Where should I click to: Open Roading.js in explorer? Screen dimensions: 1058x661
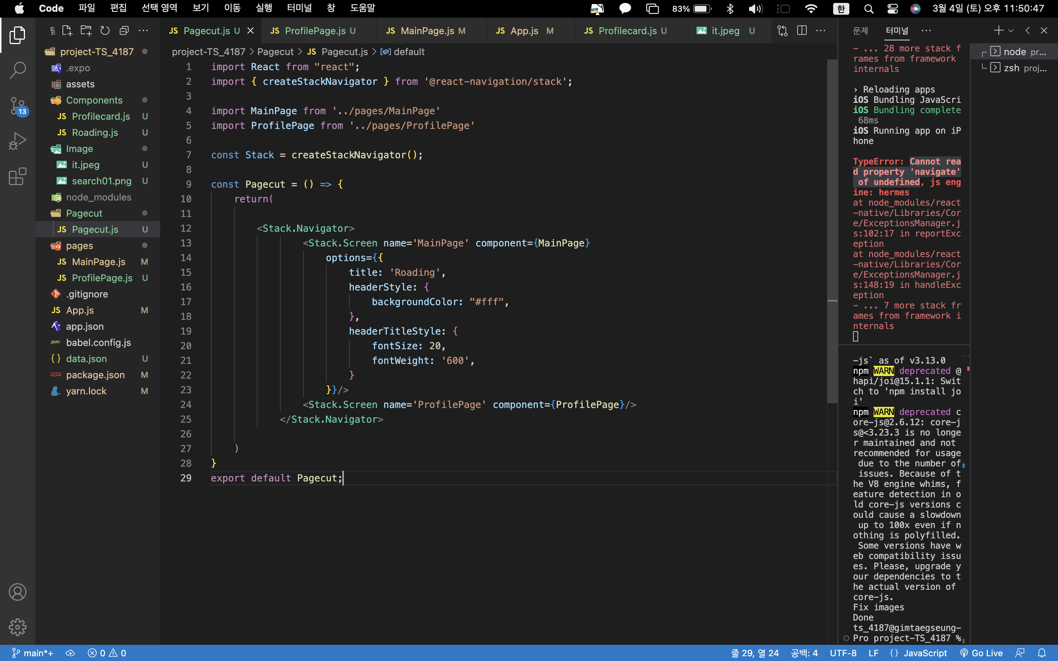97,133
